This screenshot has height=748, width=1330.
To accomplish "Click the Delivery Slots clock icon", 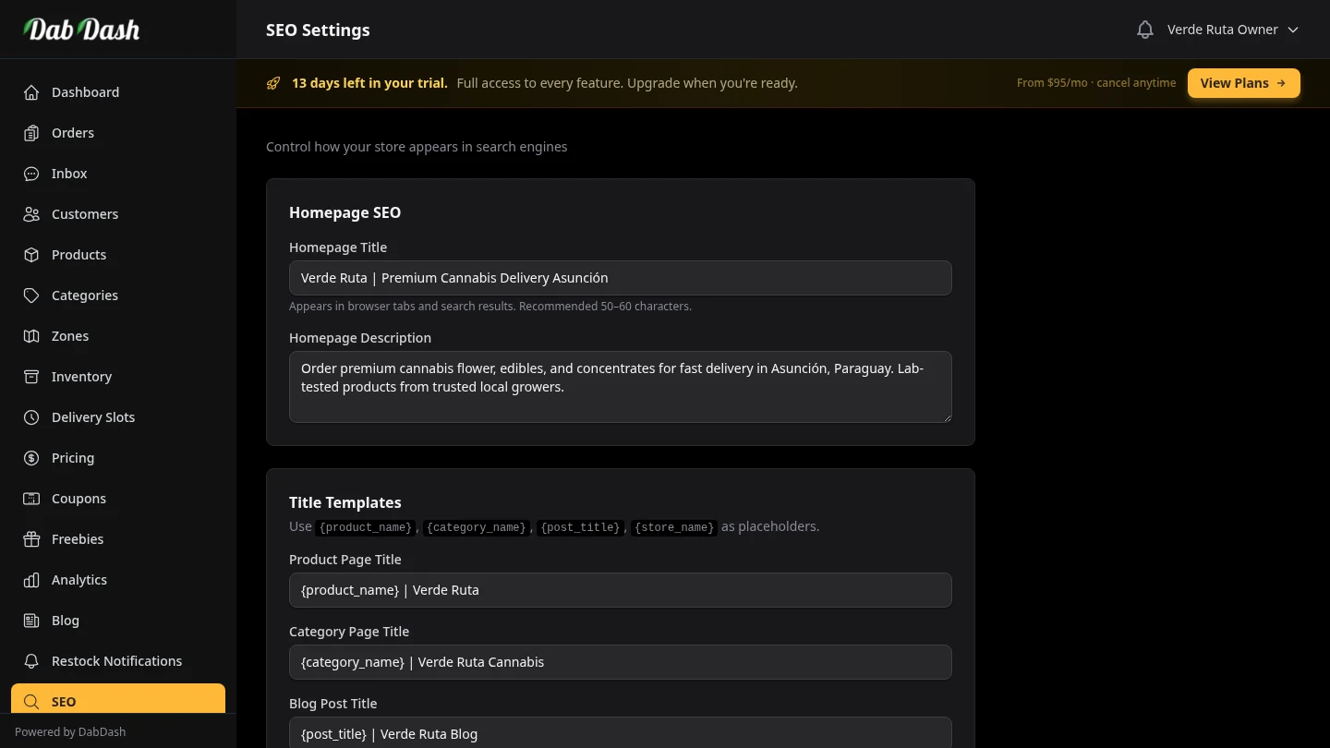I will point(30,417).
